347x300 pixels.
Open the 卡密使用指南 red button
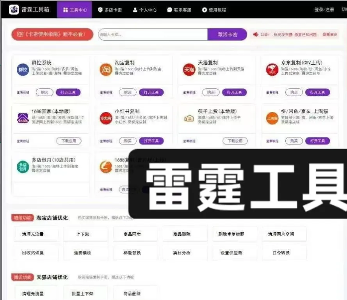pyautogui.click(x=52, y=34)
